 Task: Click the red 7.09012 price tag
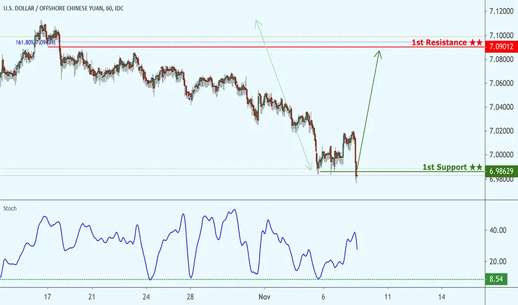click(501, 47)
